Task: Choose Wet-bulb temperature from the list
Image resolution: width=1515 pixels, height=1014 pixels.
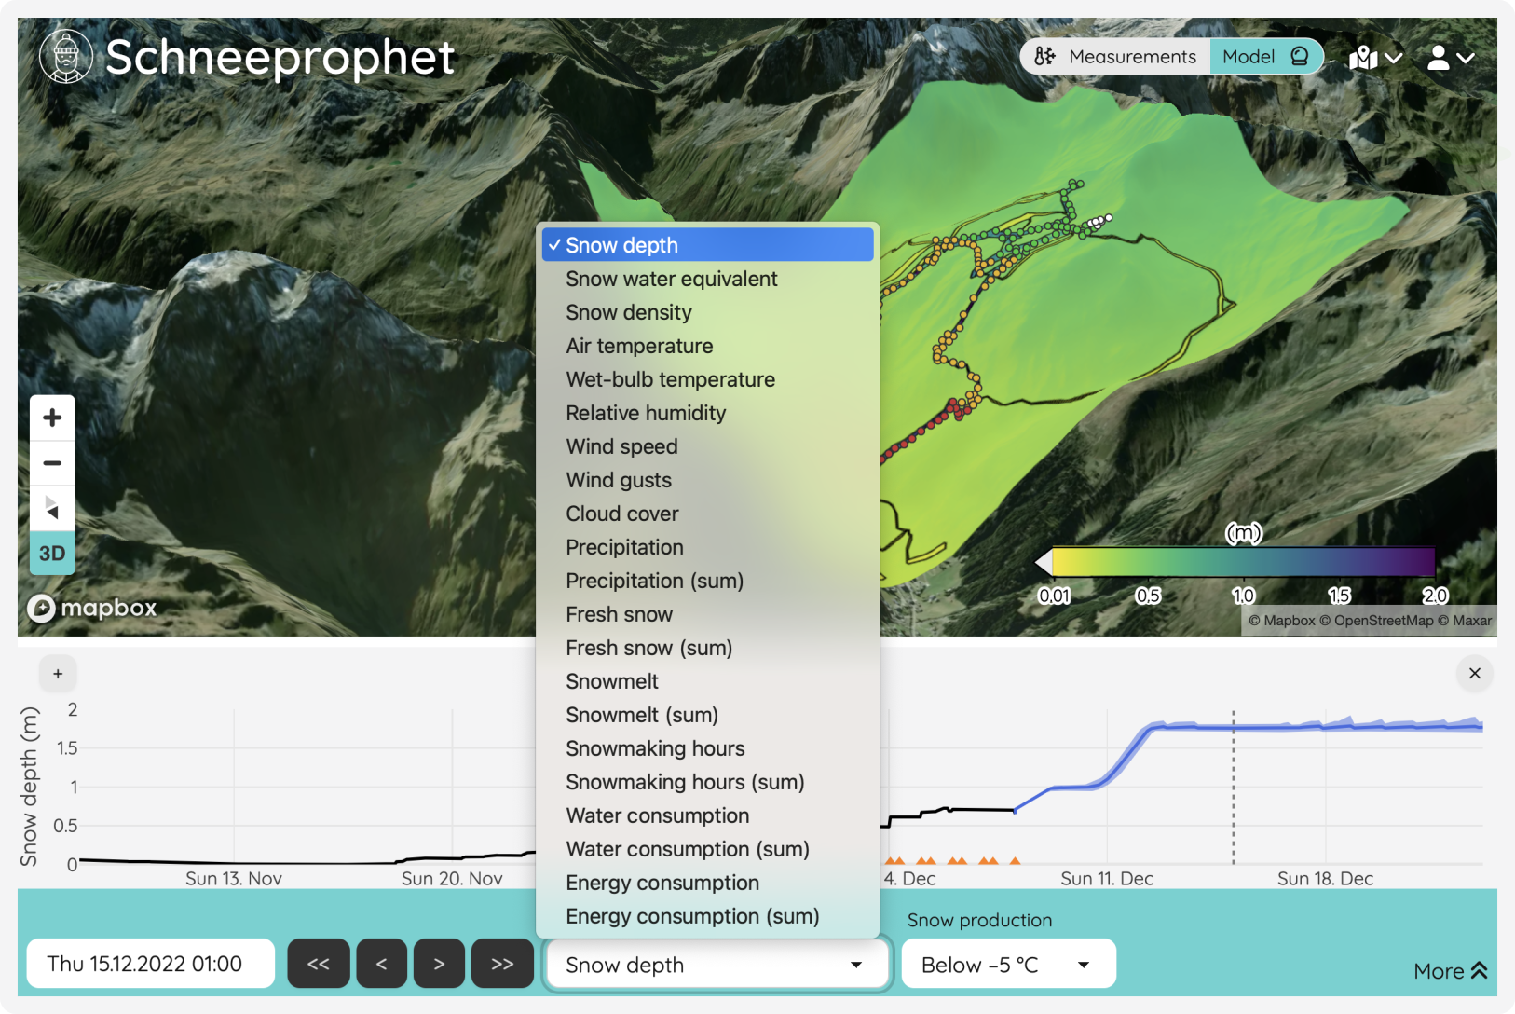Action: click(x=708, y=379)
